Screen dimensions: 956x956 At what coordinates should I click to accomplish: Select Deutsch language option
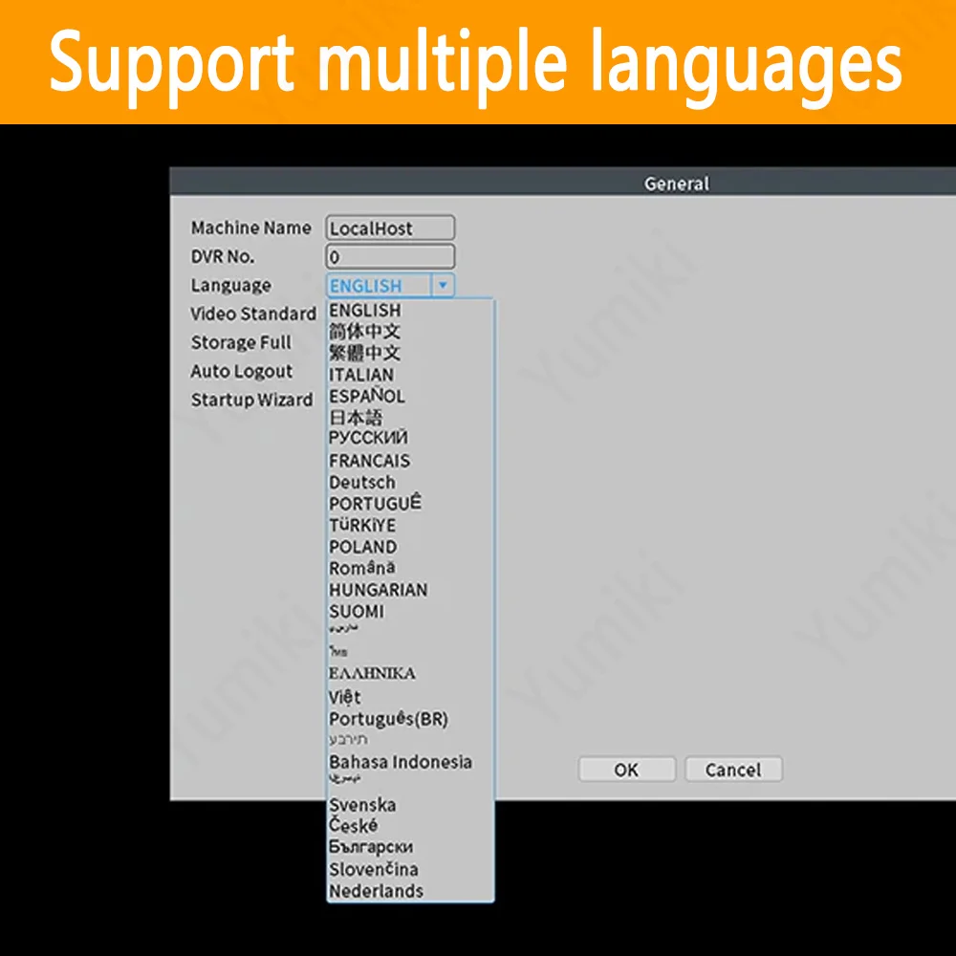[x=362, y=482]
